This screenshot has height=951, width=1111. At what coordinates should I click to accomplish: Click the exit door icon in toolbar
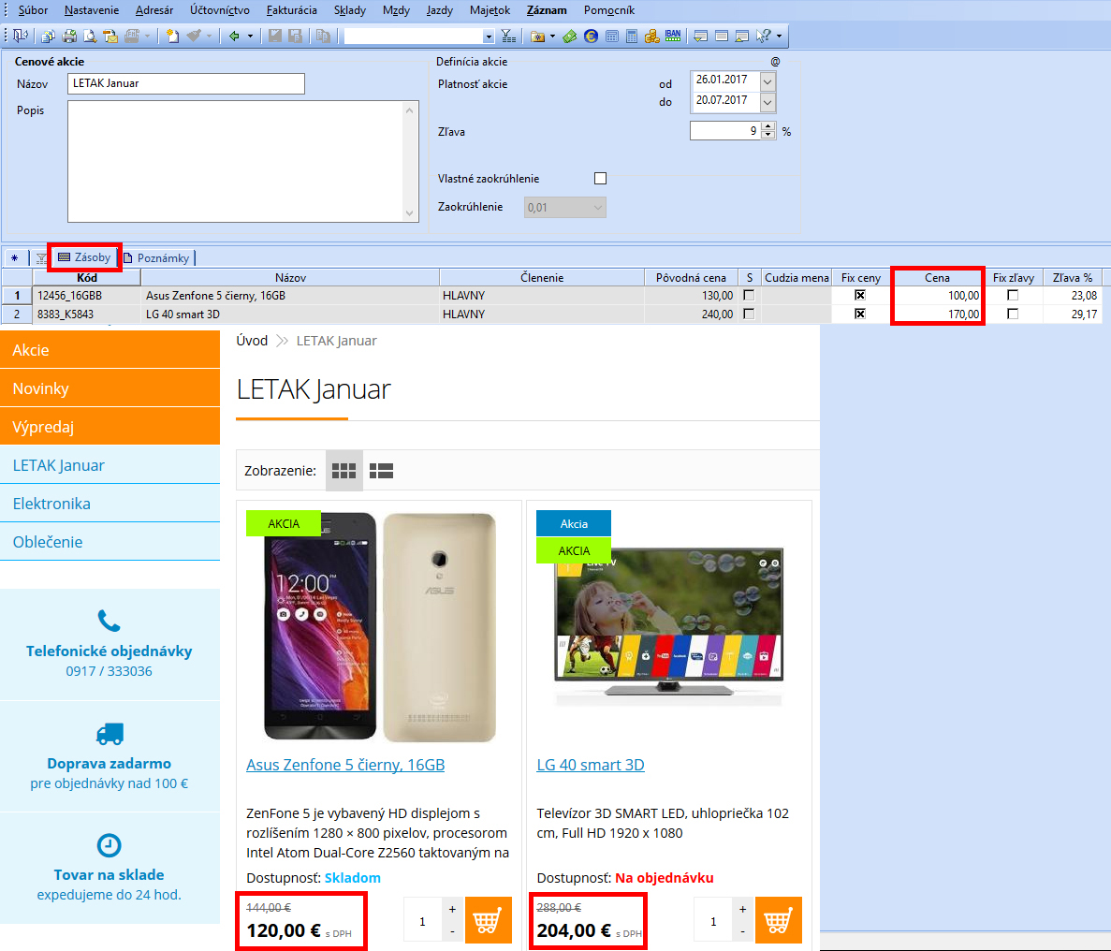21,37
